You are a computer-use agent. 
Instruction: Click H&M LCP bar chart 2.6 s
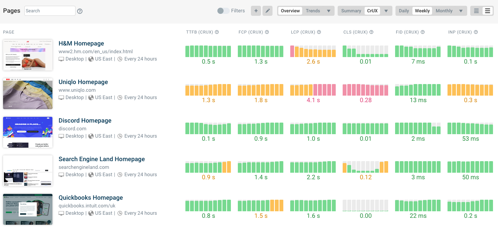tap(313, 51)
